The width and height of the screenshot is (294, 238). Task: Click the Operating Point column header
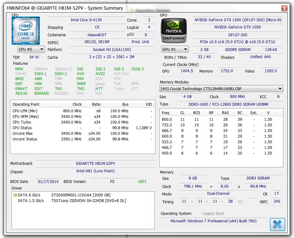point(33,104)
